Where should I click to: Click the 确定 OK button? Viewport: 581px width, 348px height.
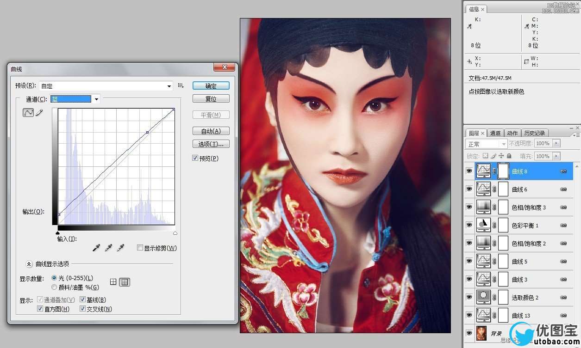pos(211,85)
